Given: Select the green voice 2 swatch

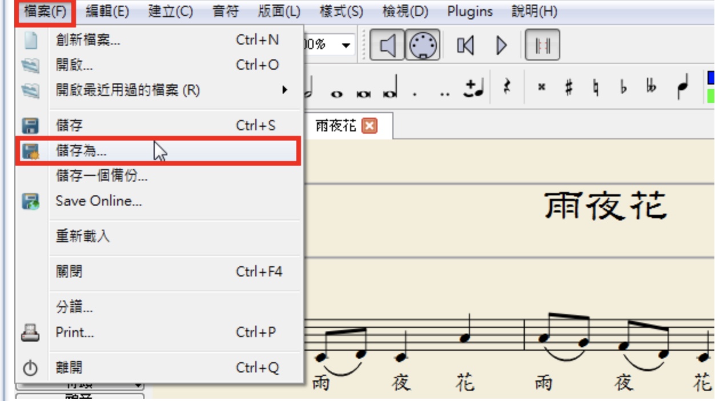Looking at the screenshot, I should (x=711, y=95).
